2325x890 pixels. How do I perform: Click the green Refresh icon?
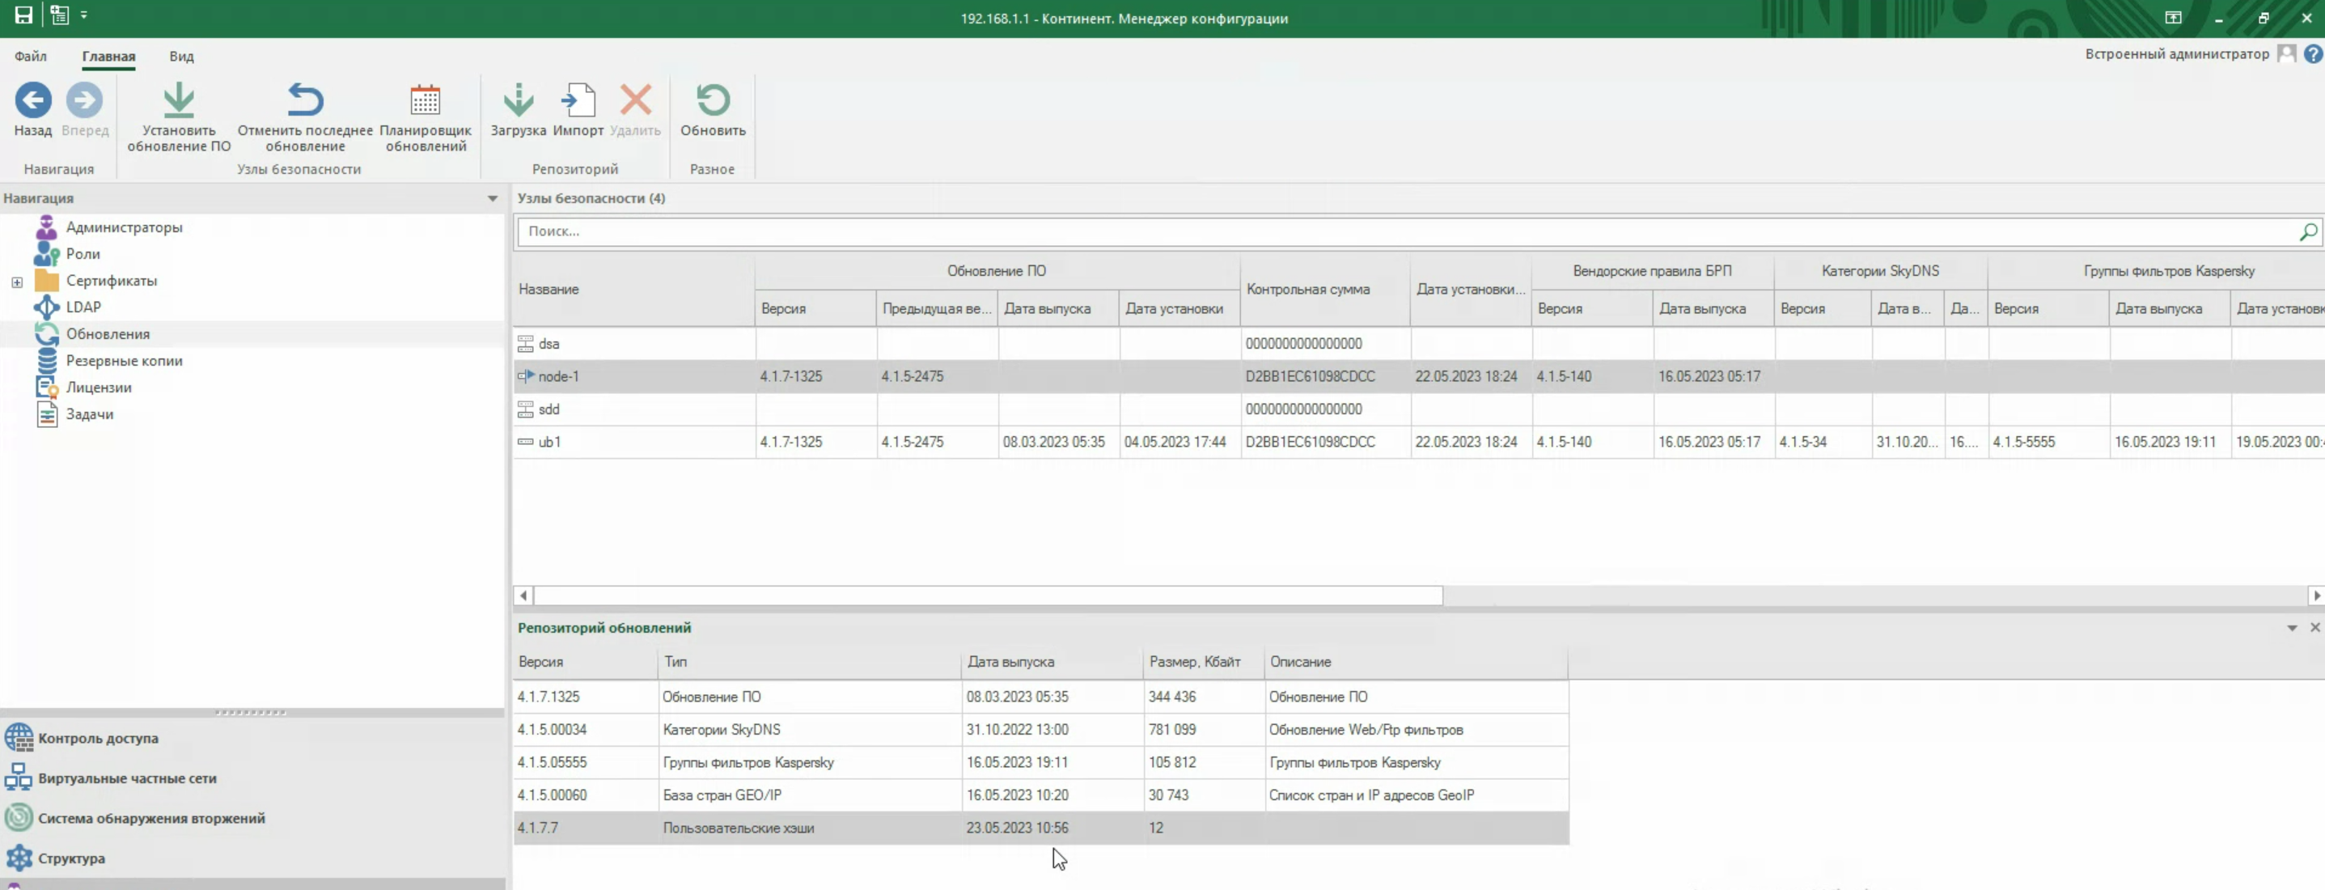coord(713,100)
